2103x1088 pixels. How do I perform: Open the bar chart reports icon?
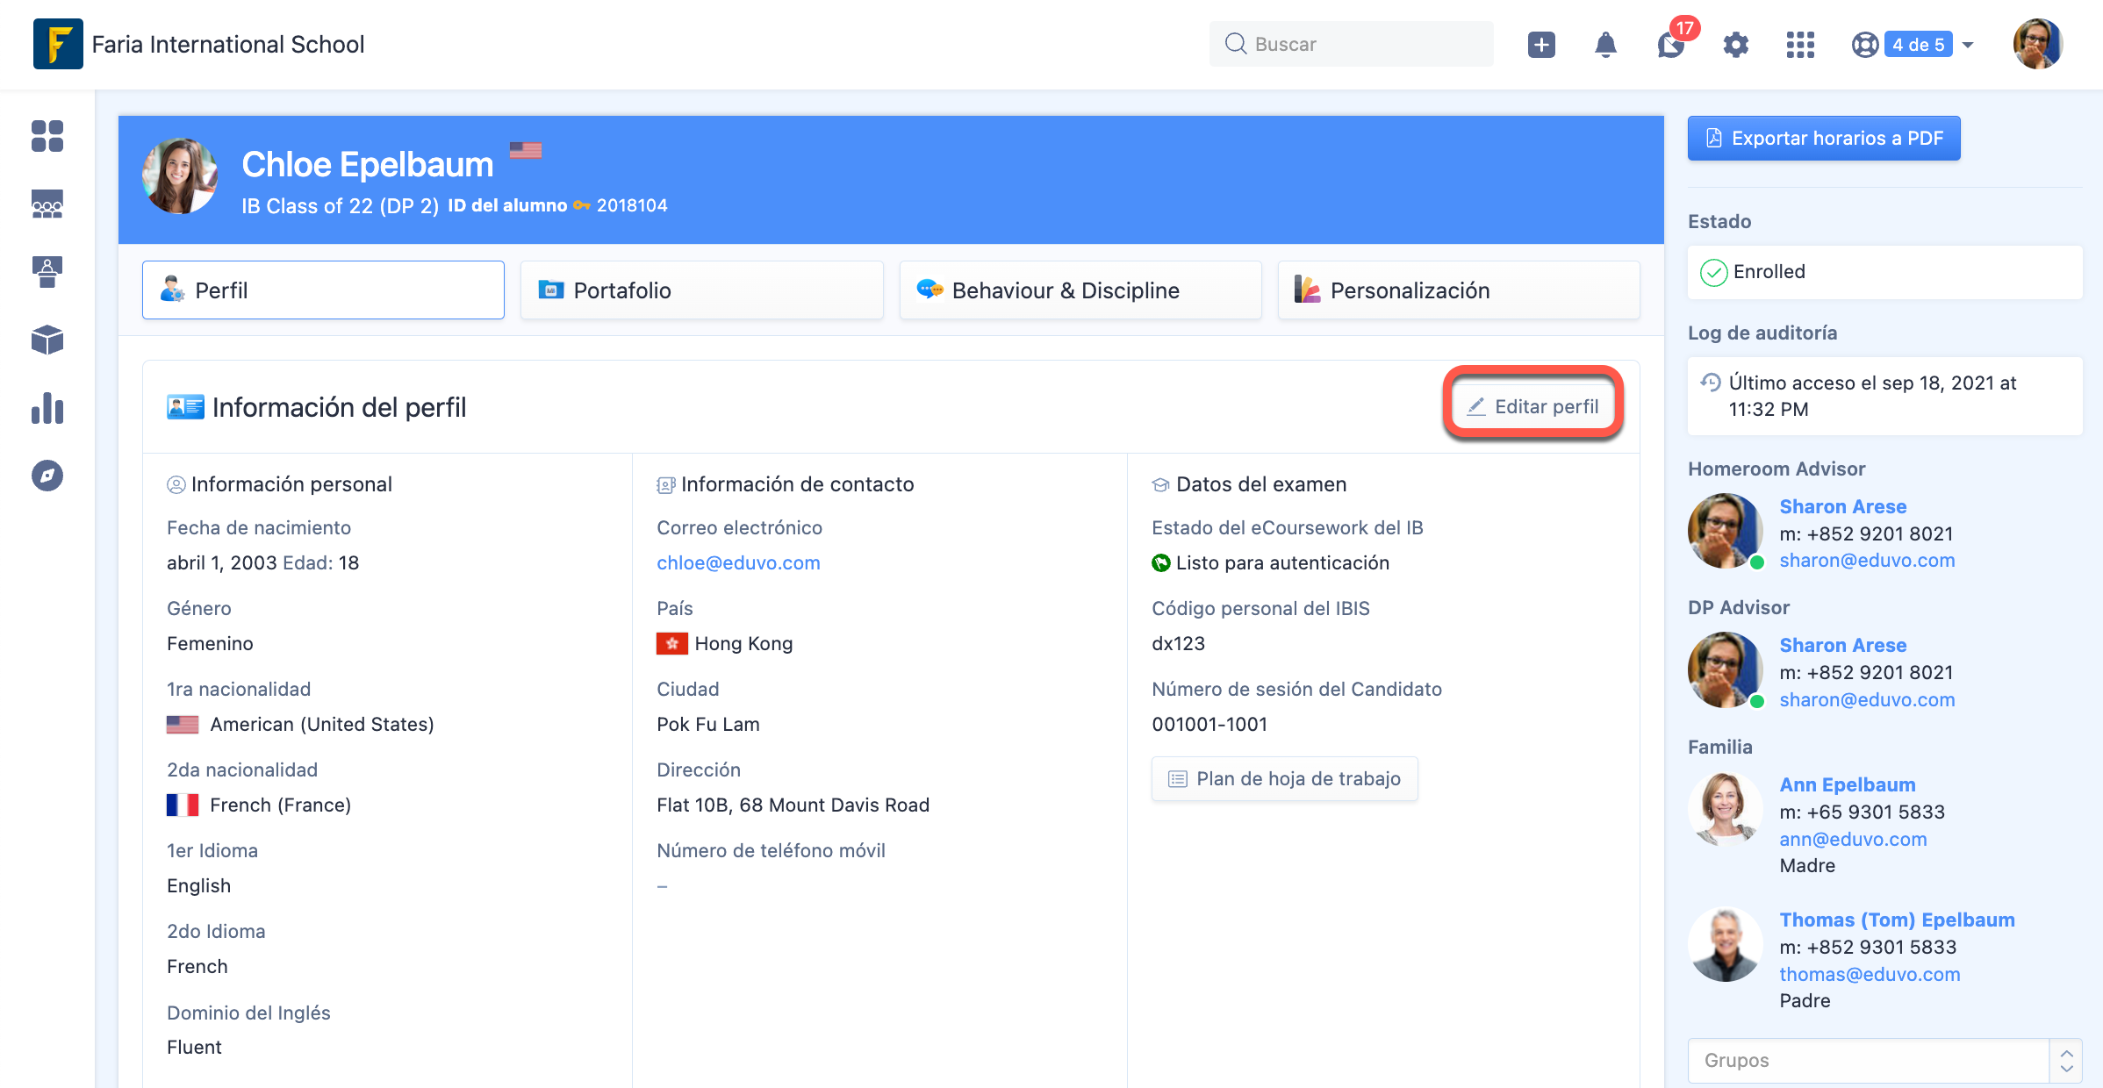coord(47,408)
